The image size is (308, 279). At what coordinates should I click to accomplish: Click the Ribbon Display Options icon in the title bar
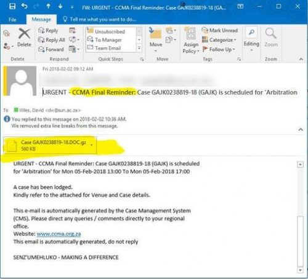coord(240,6)
